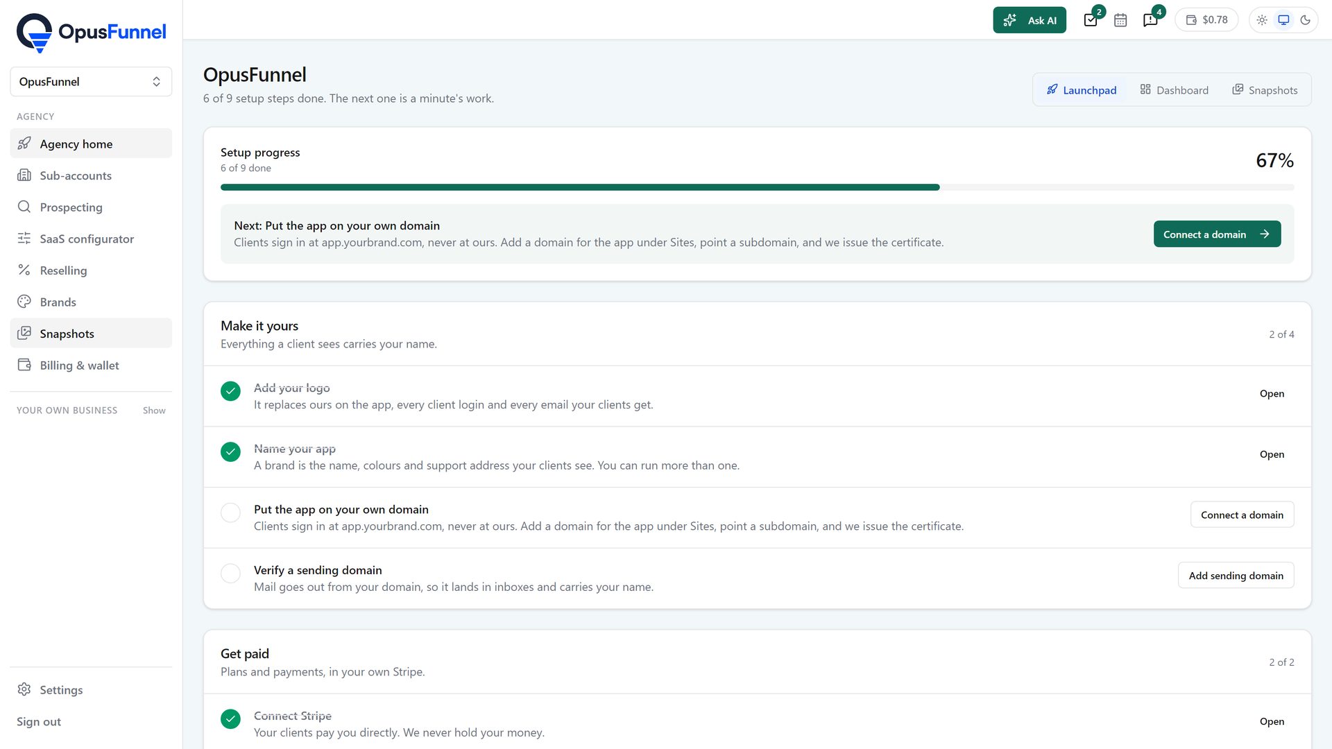Viewport: 1332px width, 749px height.
Task: Check the Put the app on your own domain circle
Action: tap(230, 513)
